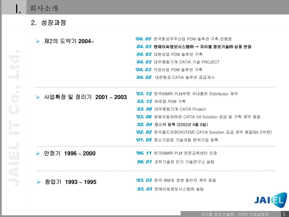Select heading 제2의 도약기 2004~
The width and height of the screenshot is (289, 217).
[x=69, y=41]
